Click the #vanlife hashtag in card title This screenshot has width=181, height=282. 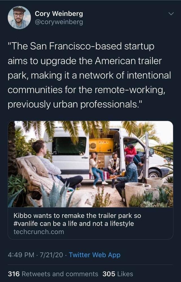(x=26, y=224)
